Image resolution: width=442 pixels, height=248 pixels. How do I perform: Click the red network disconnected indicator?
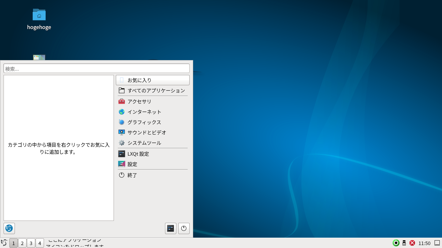412,243
